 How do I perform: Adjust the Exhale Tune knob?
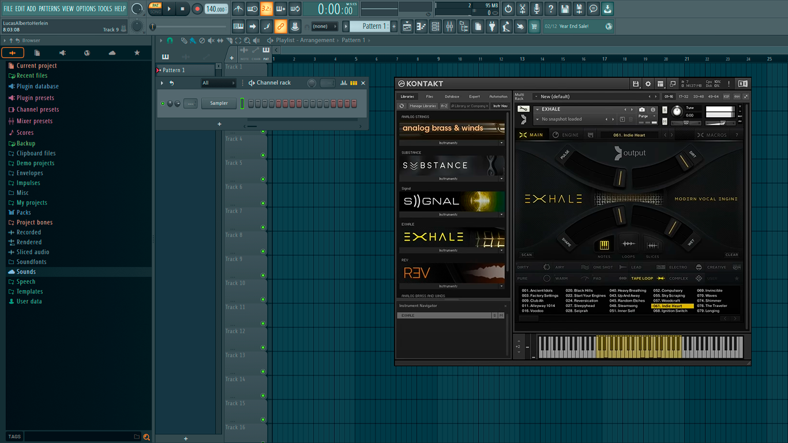click(677, 111)
